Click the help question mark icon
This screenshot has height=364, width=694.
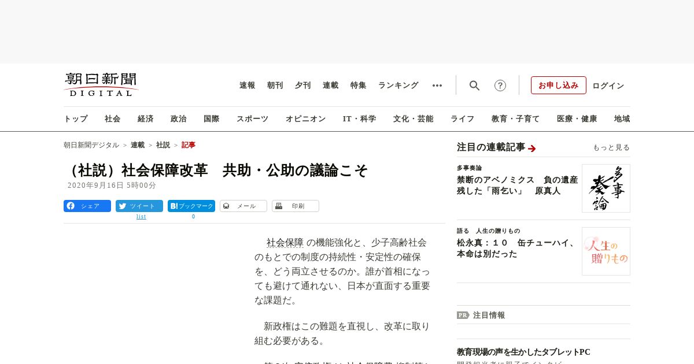click(x=500, y=86)
